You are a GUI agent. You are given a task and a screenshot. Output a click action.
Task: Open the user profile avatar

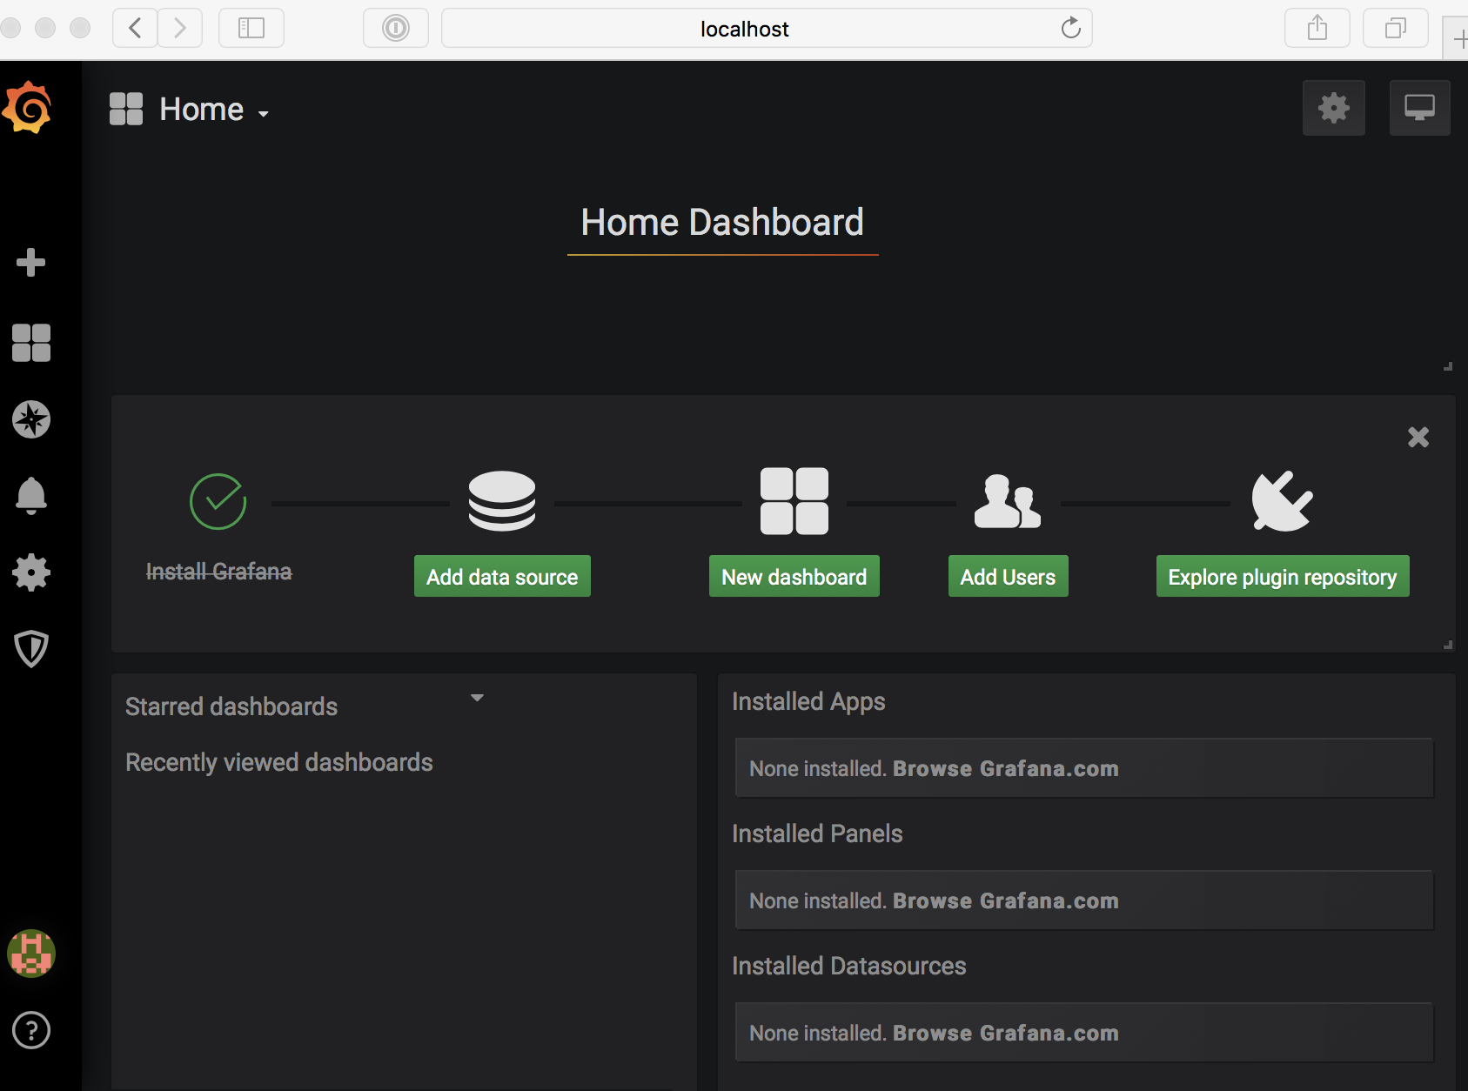coord(31,954)
